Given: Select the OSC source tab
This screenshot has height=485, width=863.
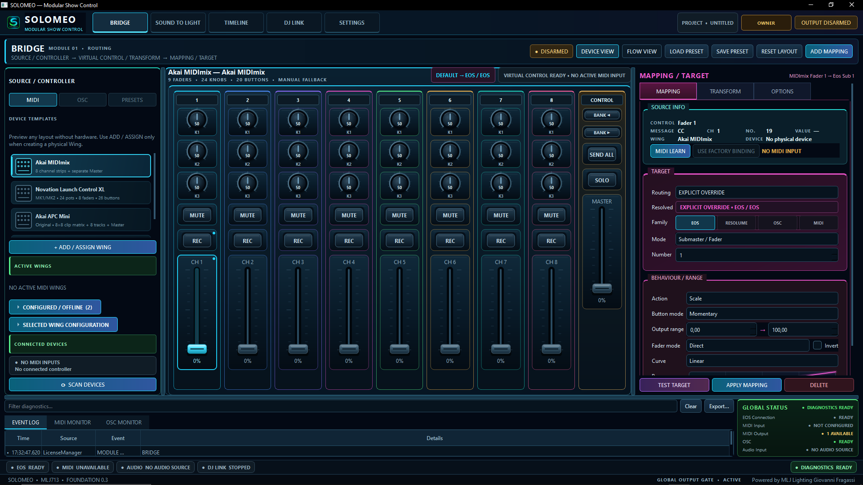Looking at the screenshot, I should pos(83,100).
